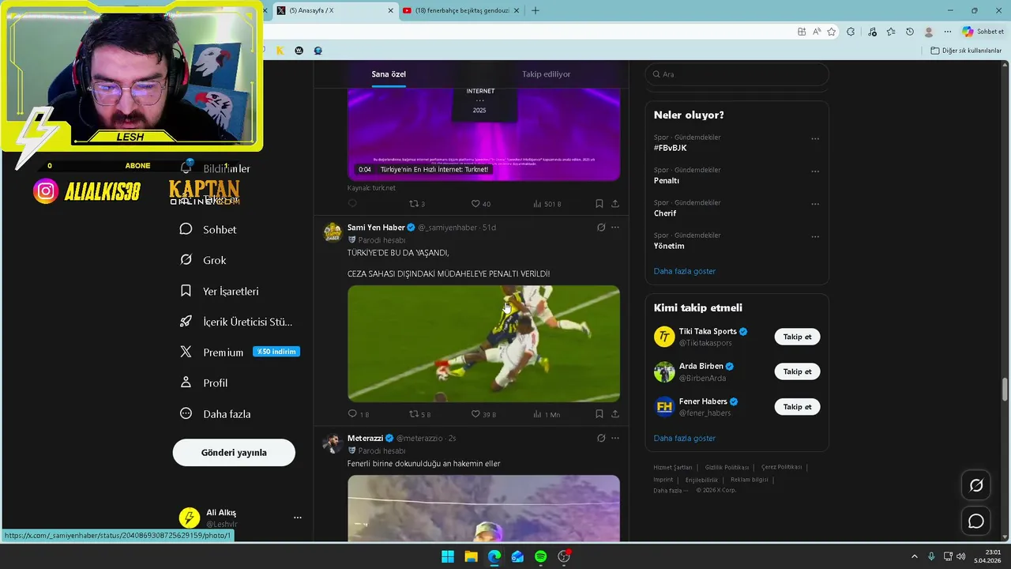
Task: Open more options for Cherif trend
Action: click(815, 204)
